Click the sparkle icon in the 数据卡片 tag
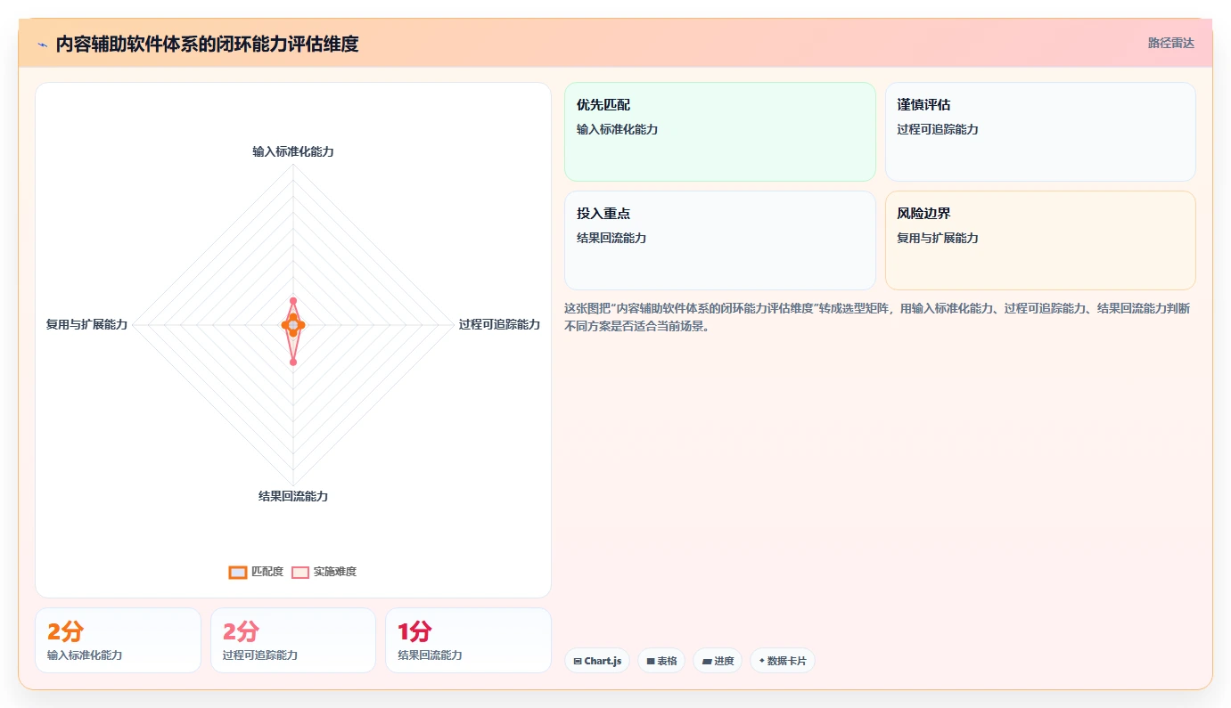Screen dimensions: 1231x708 pyautogui.click(x=762, y=662)
